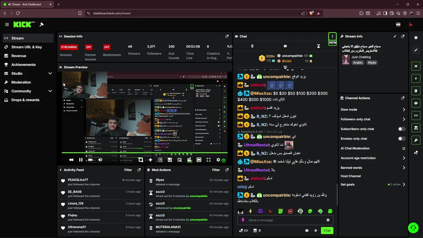
Task: Toggle the broadcast signal widget in the right sidebar
Action: [x=416, y=115]
